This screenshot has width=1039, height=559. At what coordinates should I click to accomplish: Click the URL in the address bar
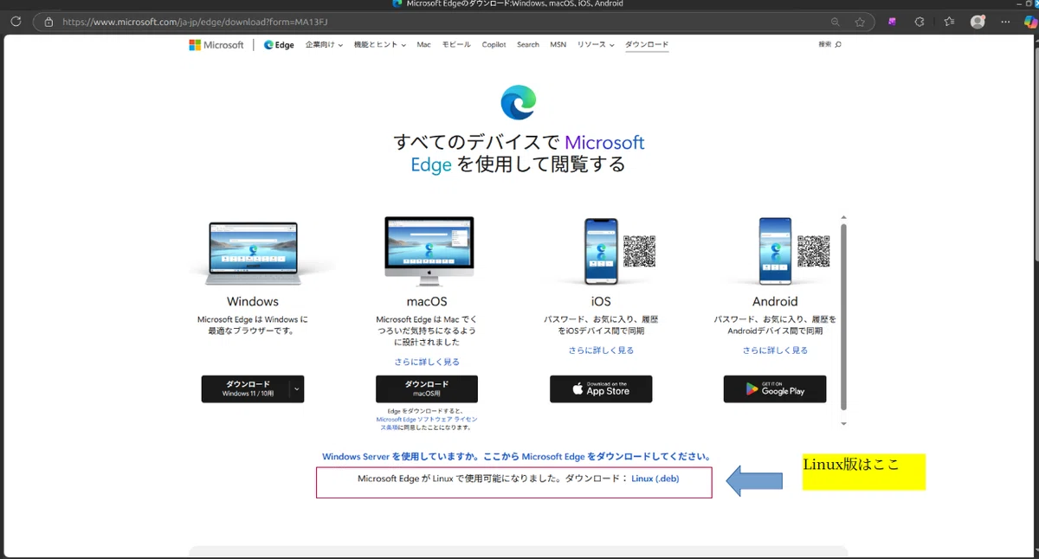pyautogui.click(x=194, y=22)
